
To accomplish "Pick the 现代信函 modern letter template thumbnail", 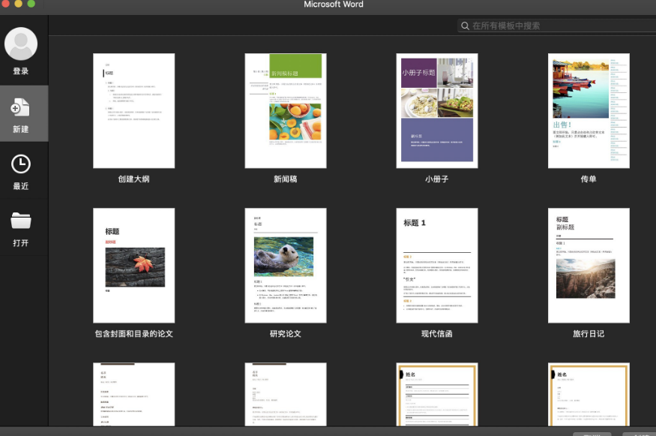I will pos(437,266).
